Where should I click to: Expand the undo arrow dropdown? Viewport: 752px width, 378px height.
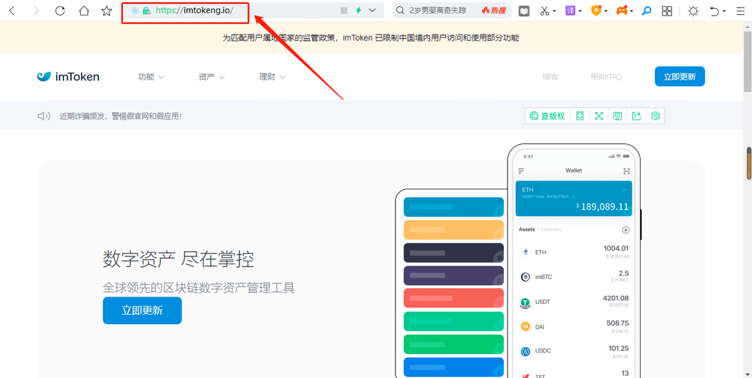[724, 11]
